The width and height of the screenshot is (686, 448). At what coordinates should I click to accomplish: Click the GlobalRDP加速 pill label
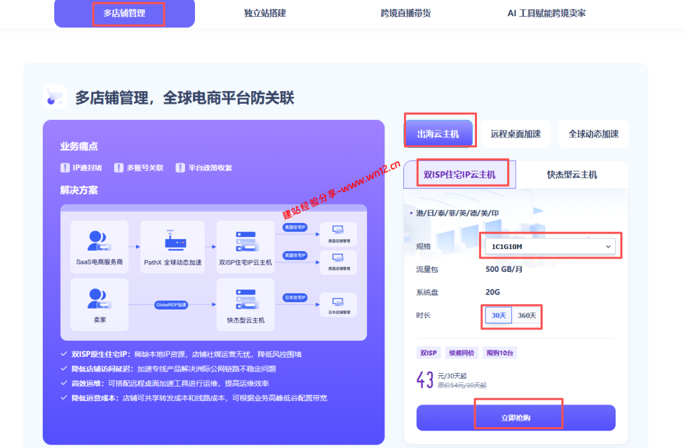(x=171, y=305)
